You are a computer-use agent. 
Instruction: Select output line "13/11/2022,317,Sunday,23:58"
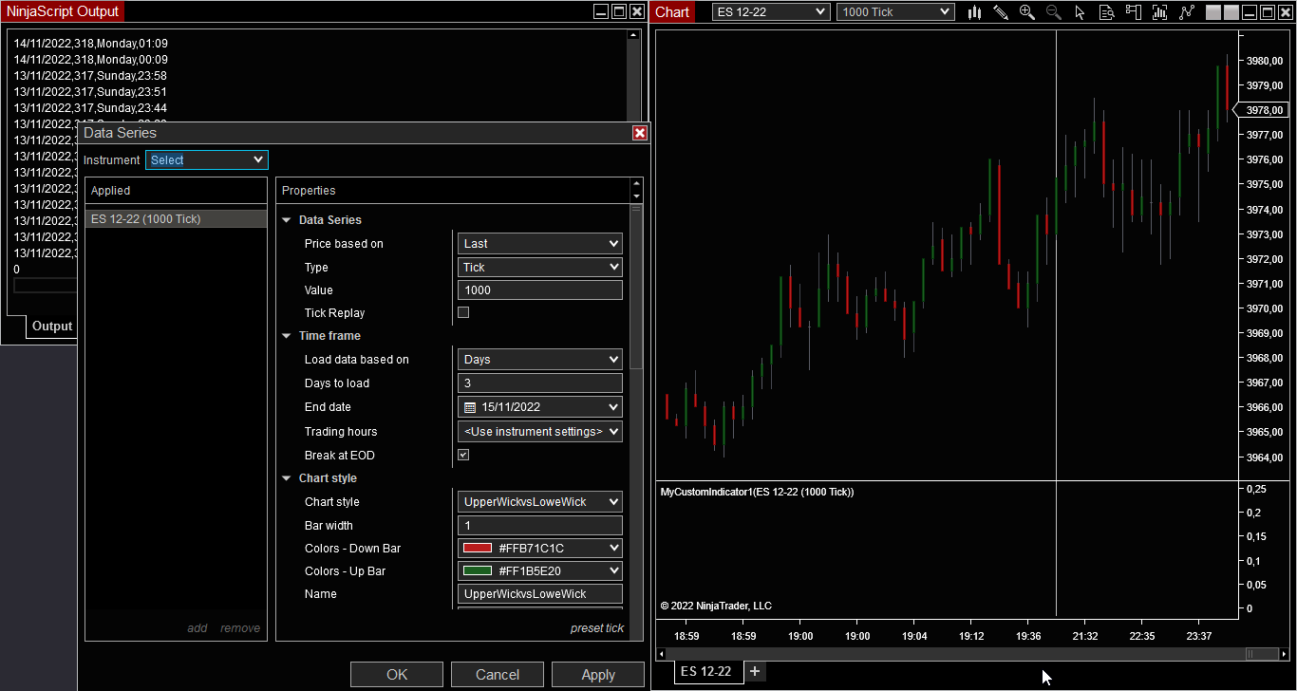point(90,76)
